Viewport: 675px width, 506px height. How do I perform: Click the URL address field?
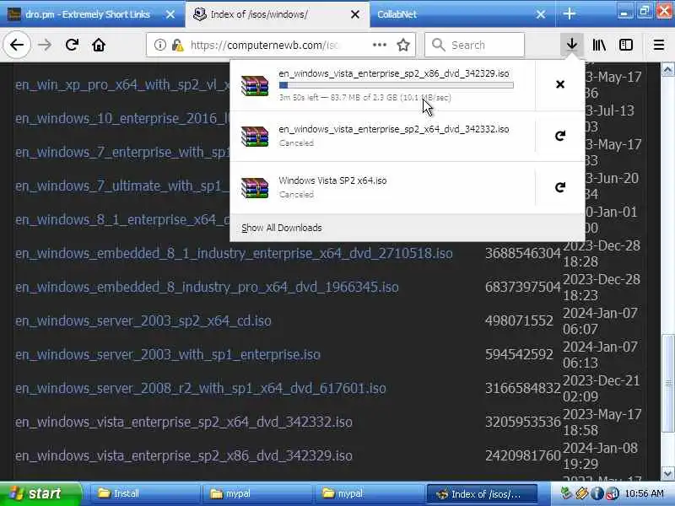coord(265,45)
